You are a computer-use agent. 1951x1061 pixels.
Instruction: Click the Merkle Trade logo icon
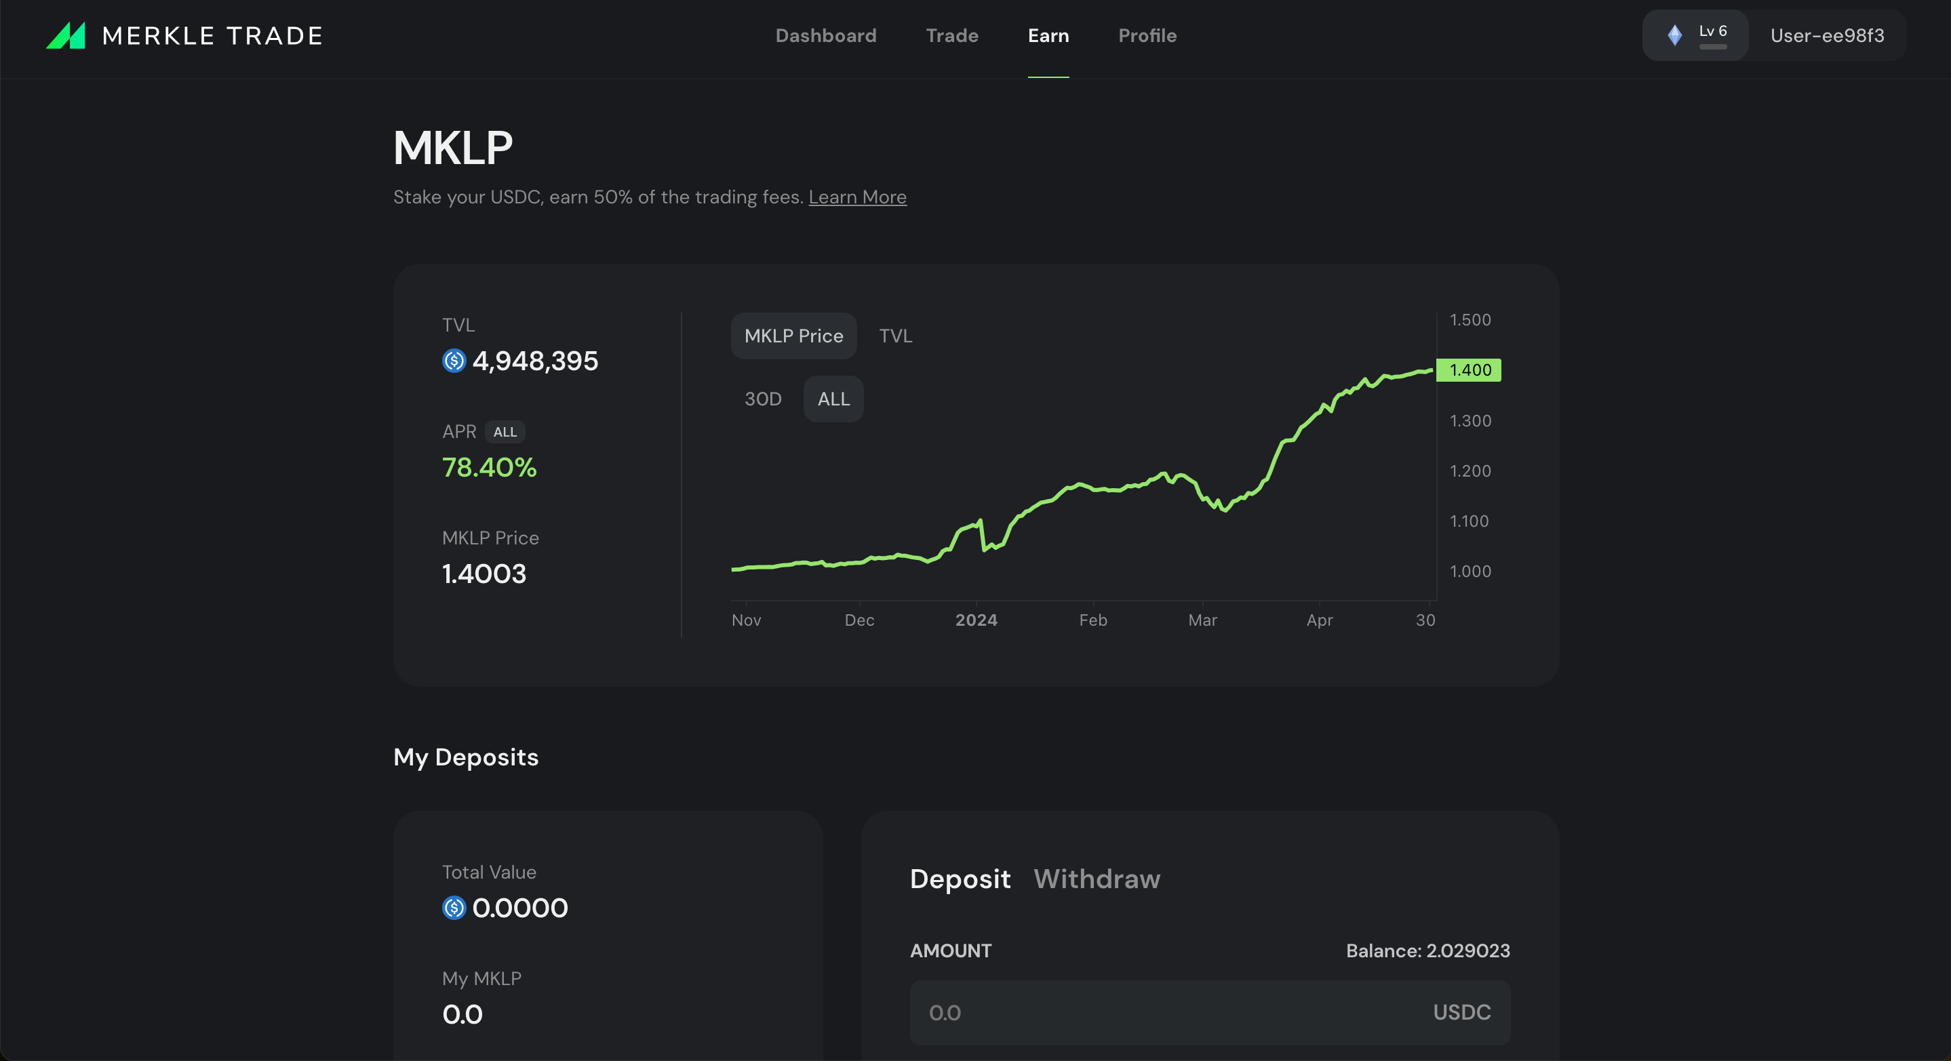pyautogui.click(x=66, y=36)
